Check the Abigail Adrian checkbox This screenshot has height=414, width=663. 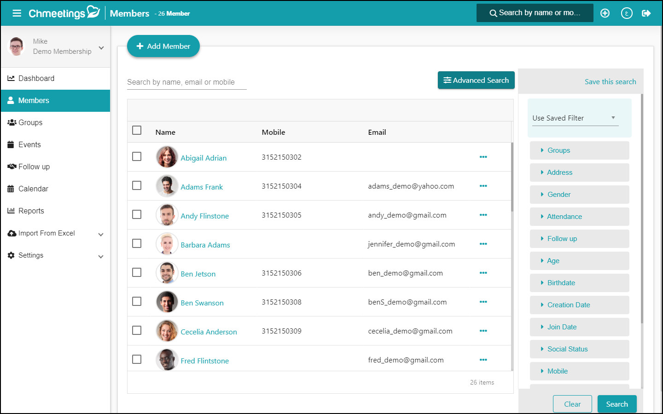[137, 156]
